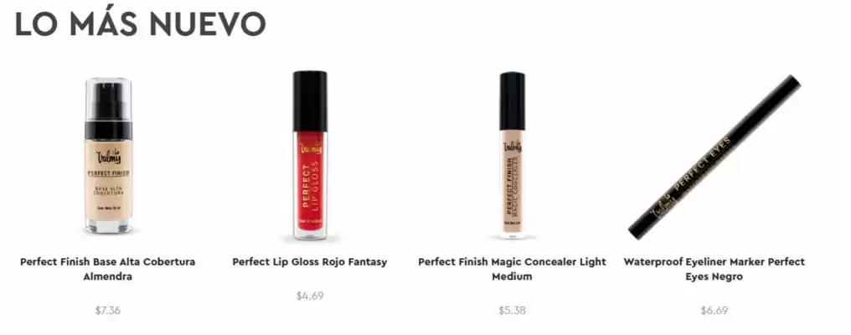Open the black eyeliner marker product image
851x335 pixels.
click(x=714, y=157)
